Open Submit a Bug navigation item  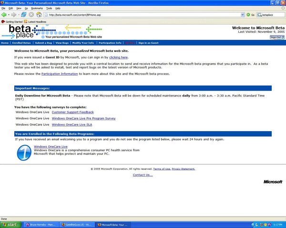click(x=43, y=43)
